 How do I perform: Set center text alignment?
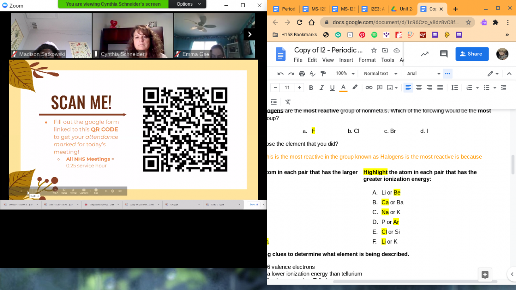click(419, 88)
